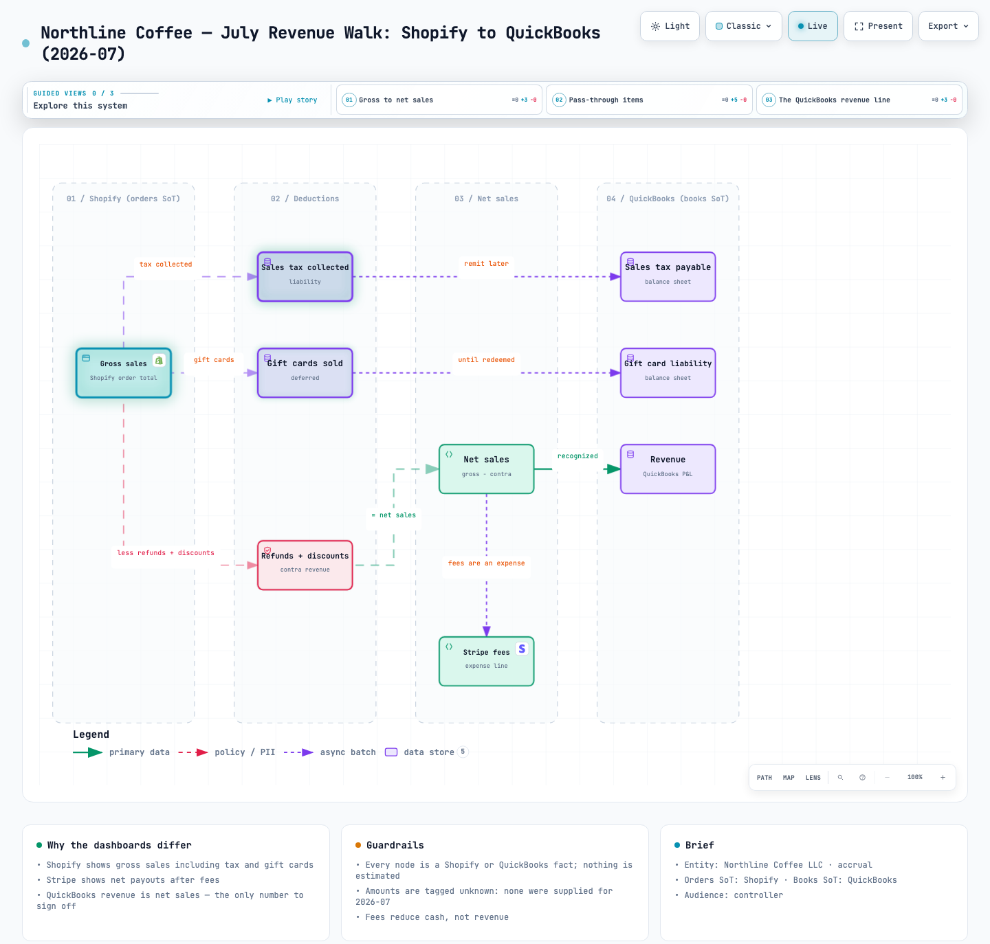Click the 'Brief' heading
990x944 pixels.
(700, 846)
